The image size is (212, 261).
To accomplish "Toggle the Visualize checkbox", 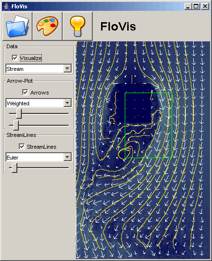I will coord(15,58).
